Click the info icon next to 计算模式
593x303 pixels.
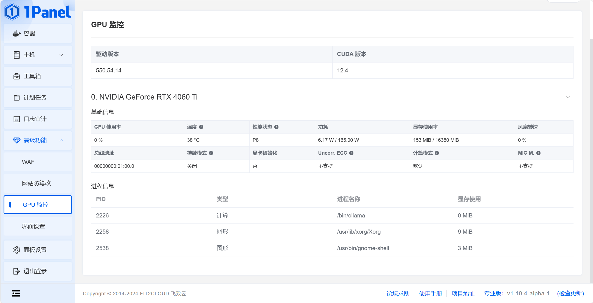tap(437, 153)
